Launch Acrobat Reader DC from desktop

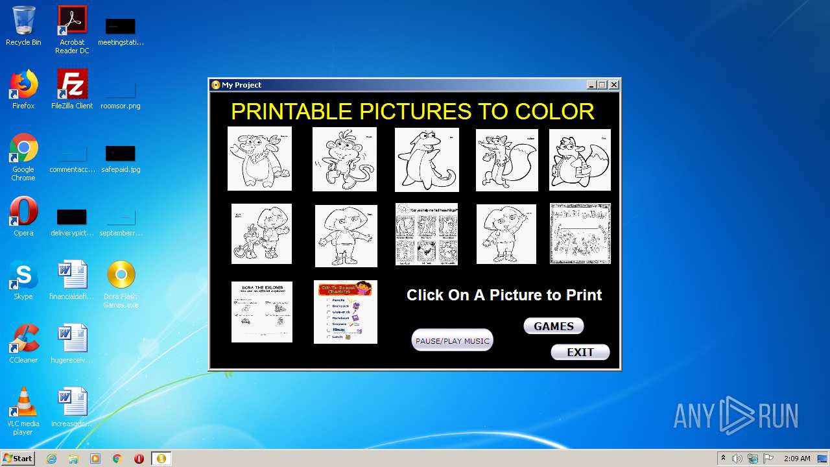pos(72,29)
